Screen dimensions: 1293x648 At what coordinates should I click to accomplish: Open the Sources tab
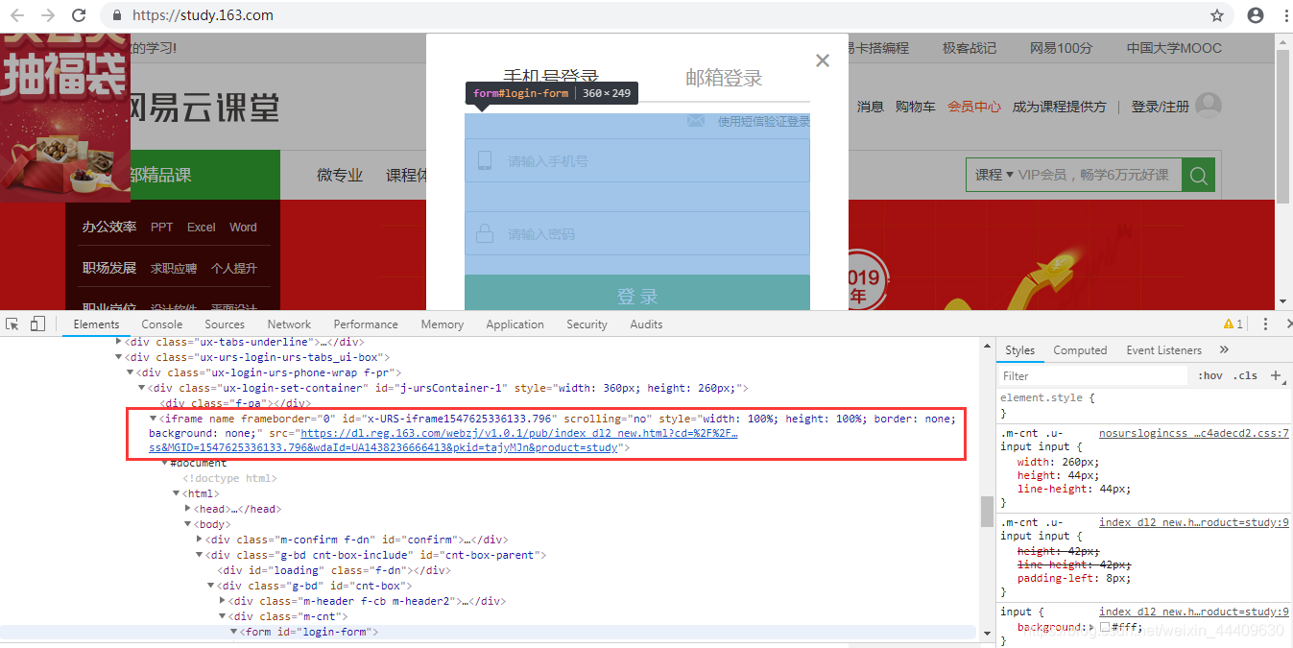(x=225, y=324)
